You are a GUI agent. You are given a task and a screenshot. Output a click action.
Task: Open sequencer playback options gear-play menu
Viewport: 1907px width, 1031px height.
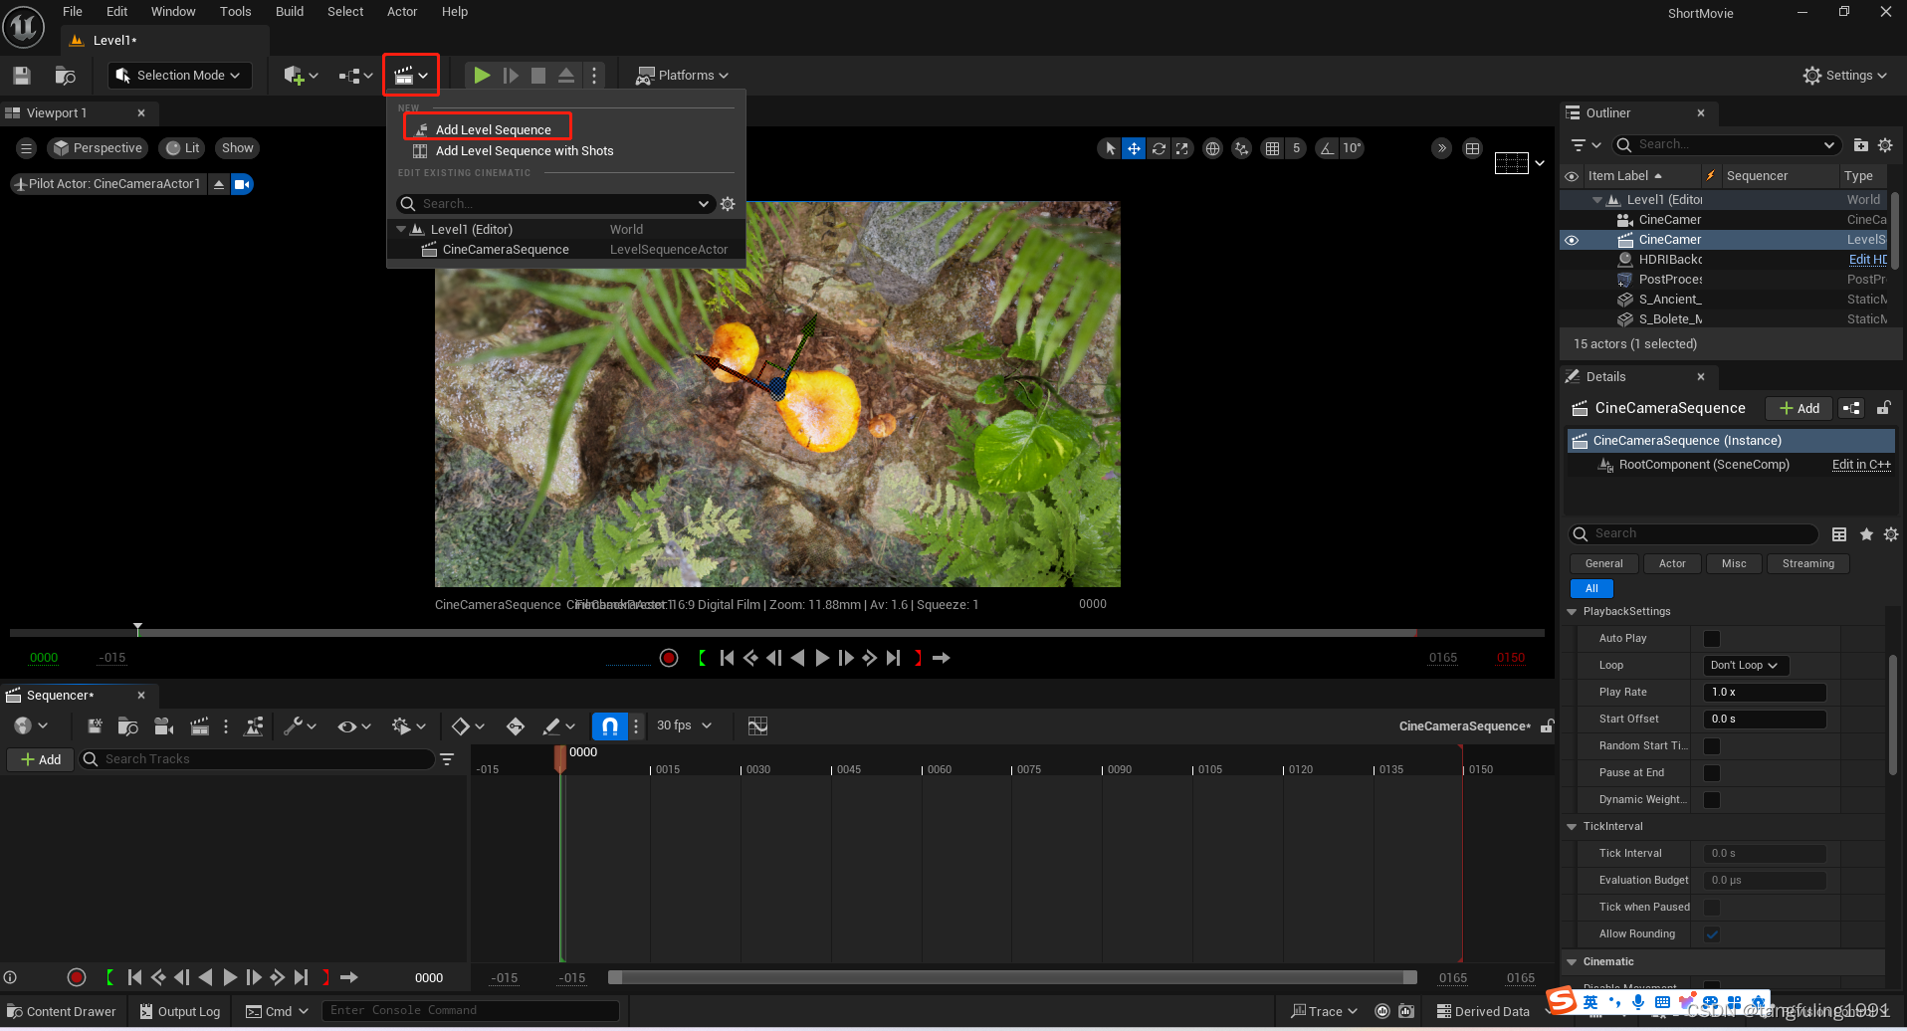coord(408,726)
